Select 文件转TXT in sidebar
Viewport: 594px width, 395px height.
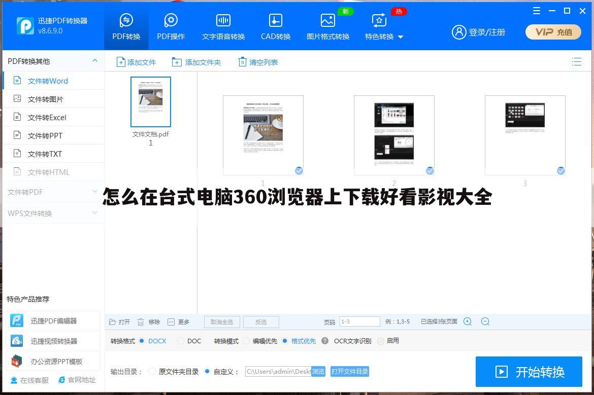click(x=53, y=154)
